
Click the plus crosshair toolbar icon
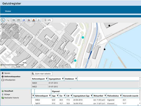click(39, 20)
